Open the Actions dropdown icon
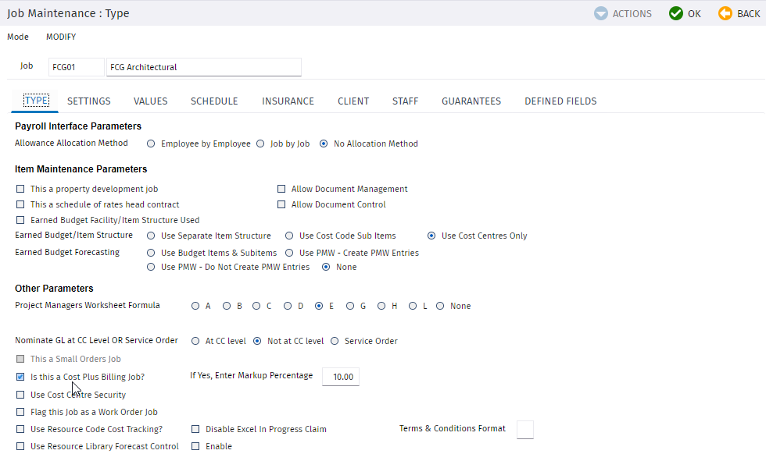This screenshot has height=461, width=766. coord(601,13)
